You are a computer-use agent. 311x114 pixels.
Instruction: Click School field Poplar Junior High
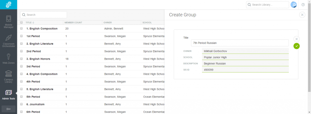(x=245, y=57)
